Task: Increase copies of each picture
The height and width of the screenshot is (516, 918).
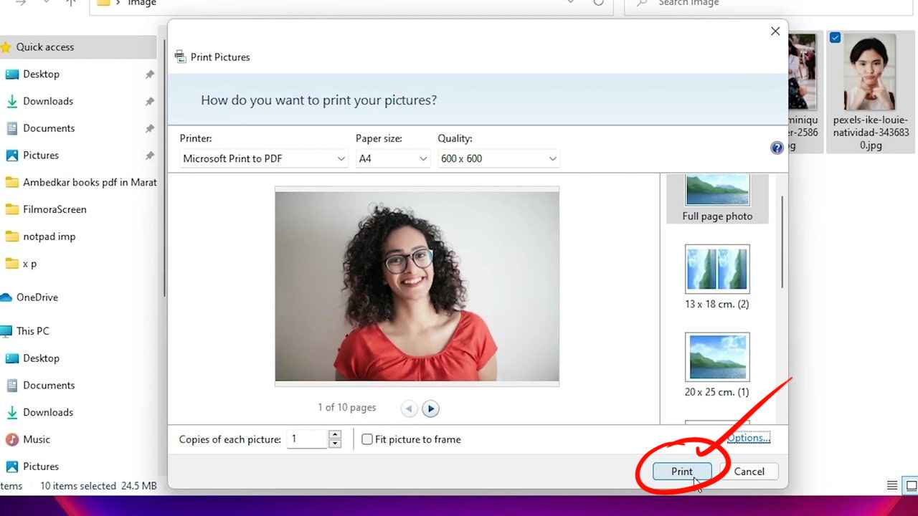Action: [x=335, y=434]
